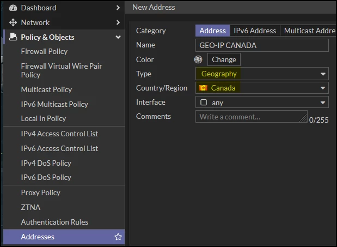The height and width of the screenshot is (247, 337).
Task: Select Canada in the Country/Region combo box
Action: 262,88
